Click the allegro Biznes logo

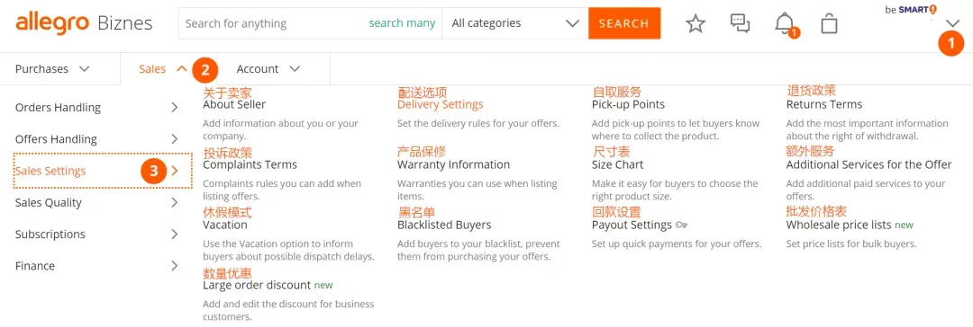click(84, 23)
